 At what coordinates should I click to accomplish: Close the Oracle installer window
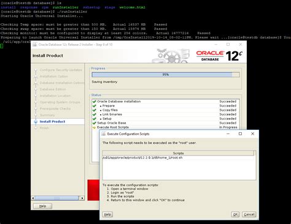pos(241,44)
